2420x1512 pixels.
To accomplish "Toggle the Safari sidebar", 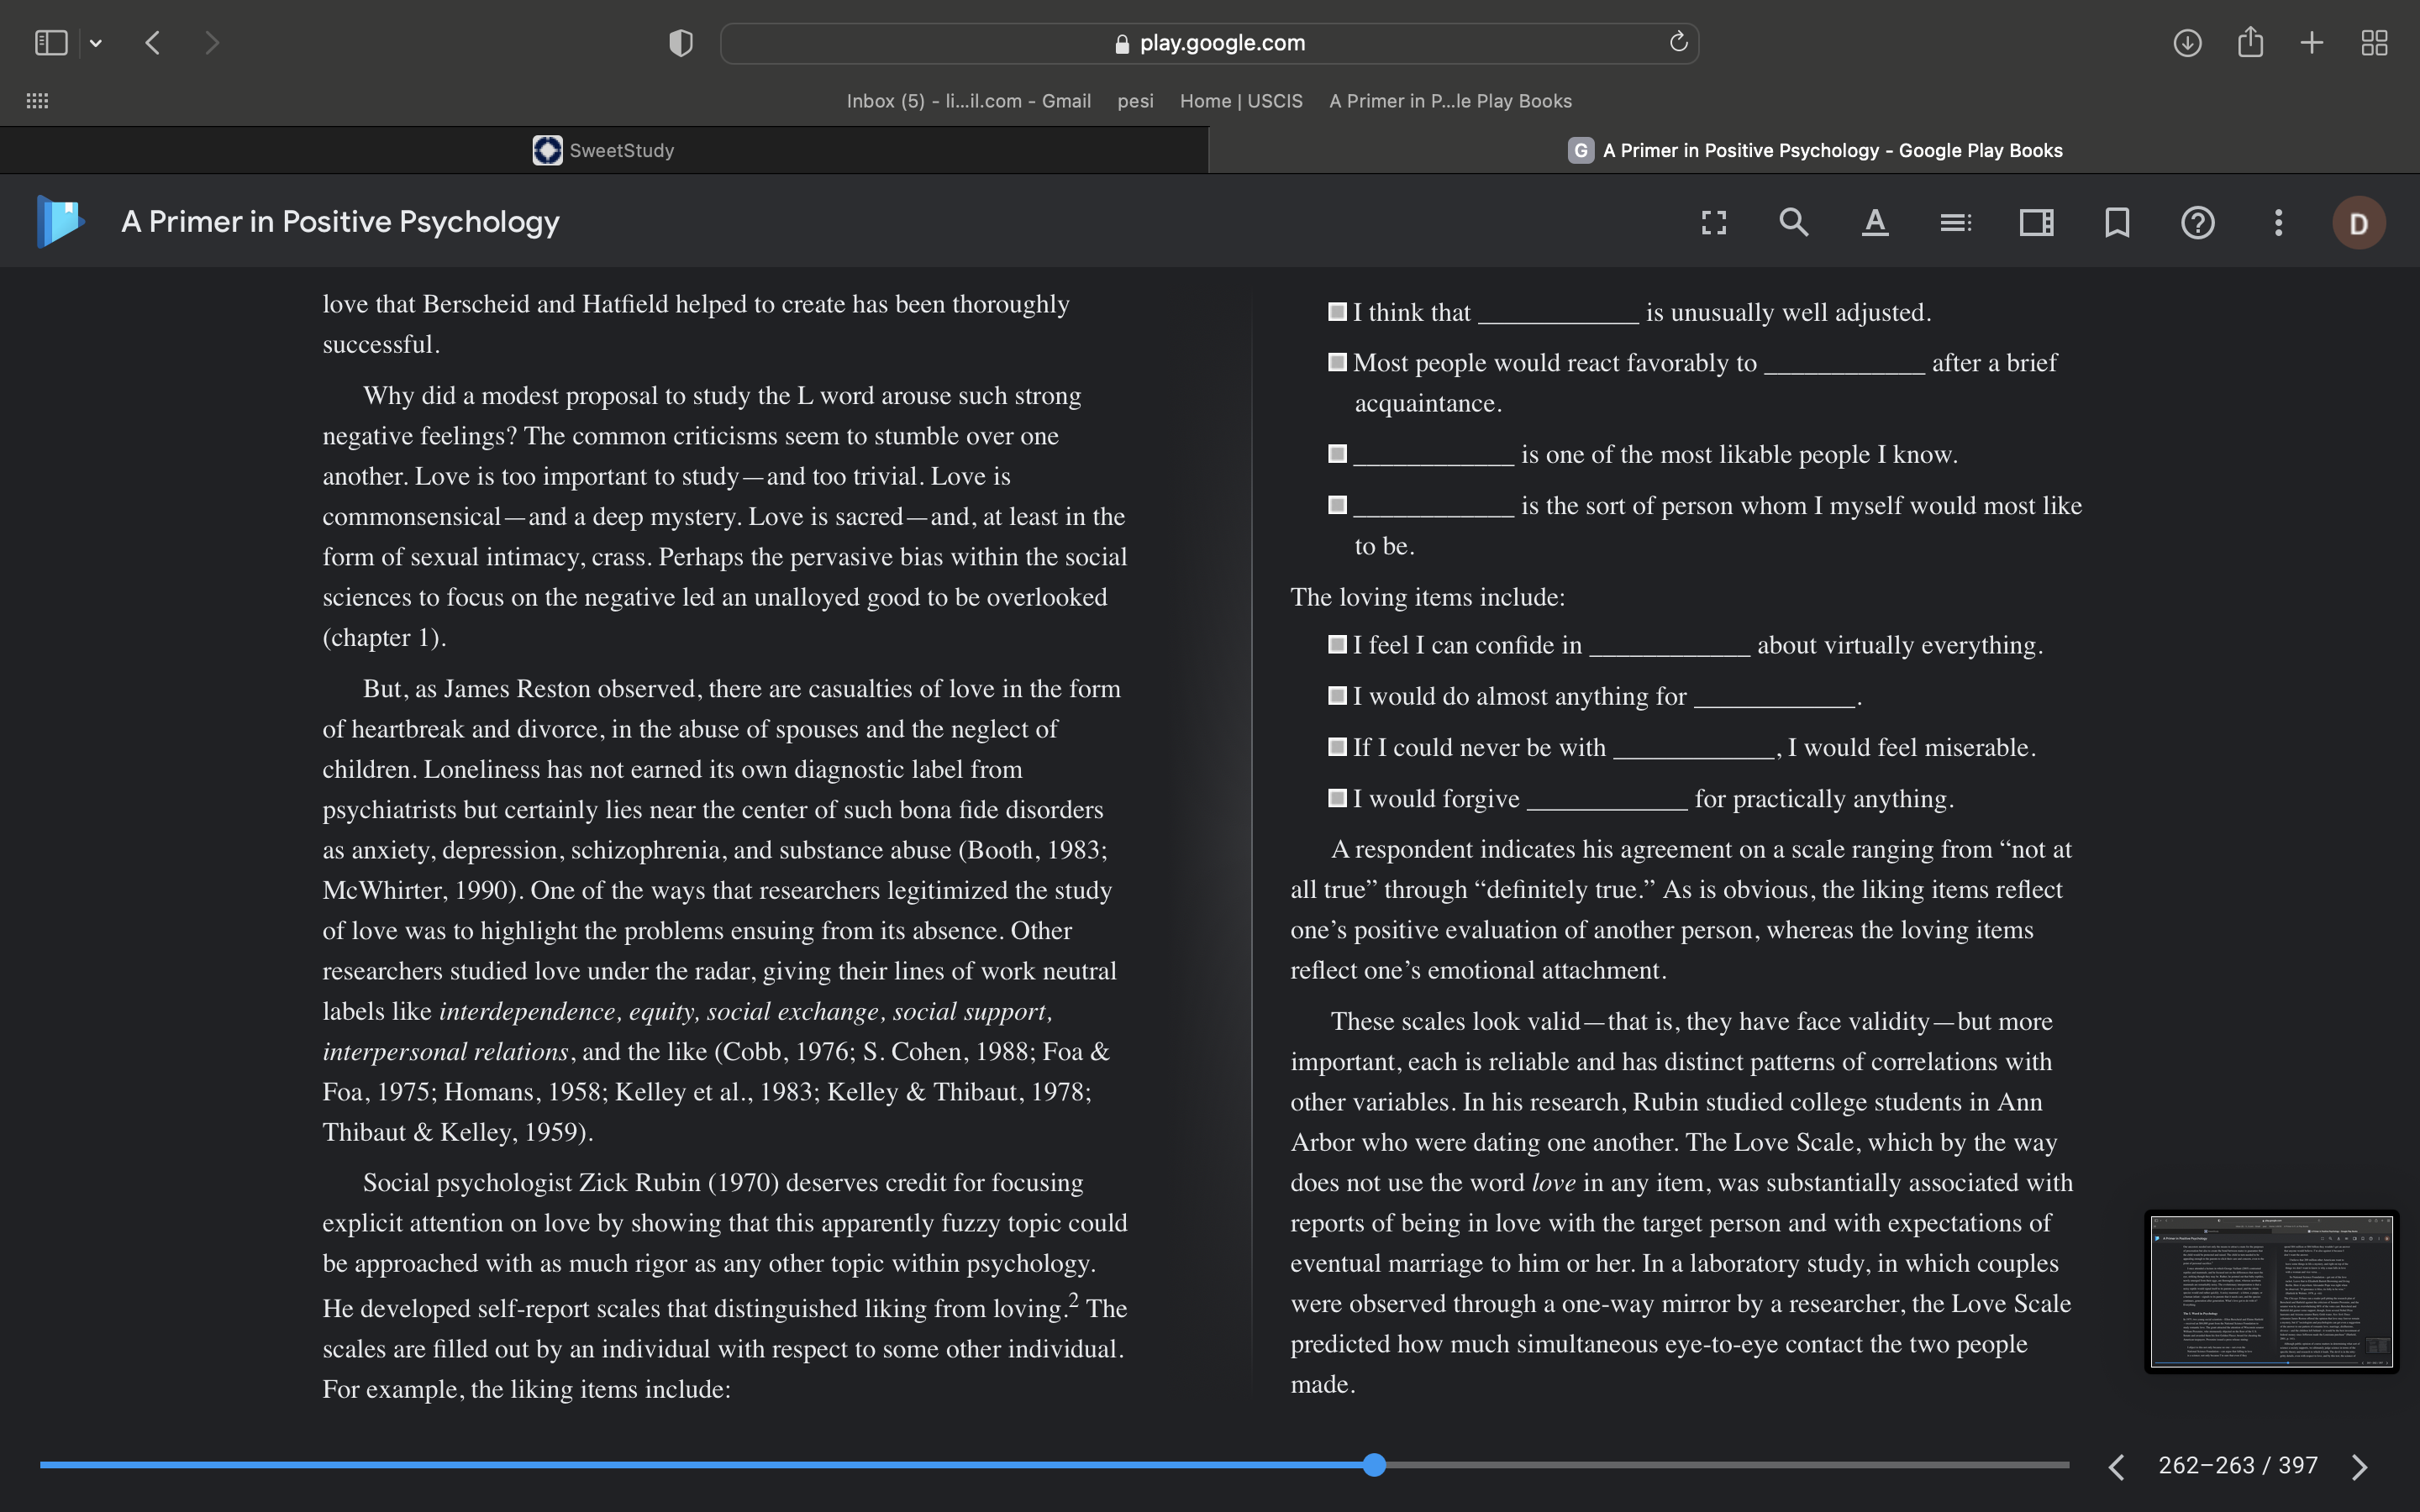I will pyautogui.click(x=51, y=43).
